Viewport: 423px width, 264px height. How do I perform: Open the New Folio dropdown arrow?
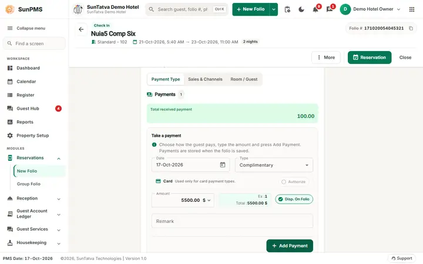click(274, 9)
